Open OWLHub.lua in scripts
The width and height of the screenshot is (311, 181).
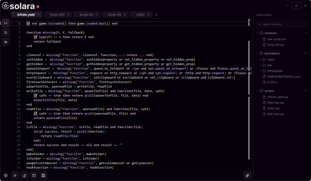coord(276,103)
